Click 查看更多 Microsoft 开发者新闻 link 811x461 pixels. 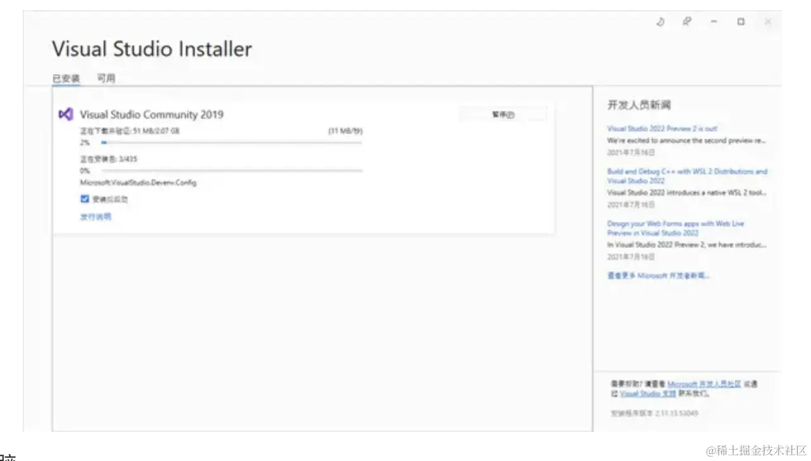pos(659,275)
